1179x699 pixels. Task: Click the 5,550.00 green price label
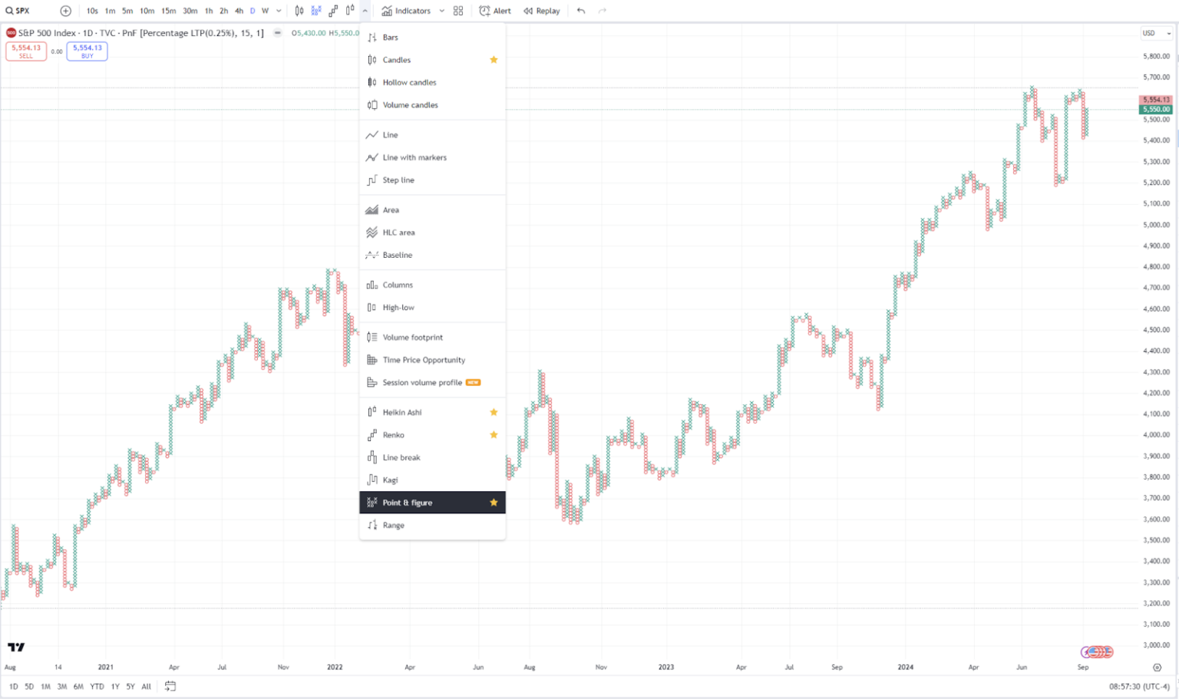click(1156, 110)
